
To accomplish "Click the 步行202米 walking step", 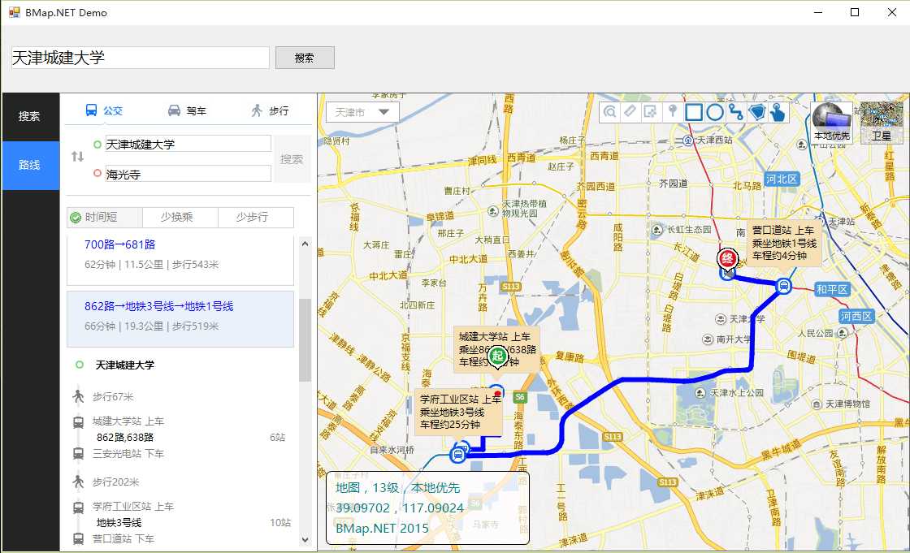I will click(x=115, y=482).
